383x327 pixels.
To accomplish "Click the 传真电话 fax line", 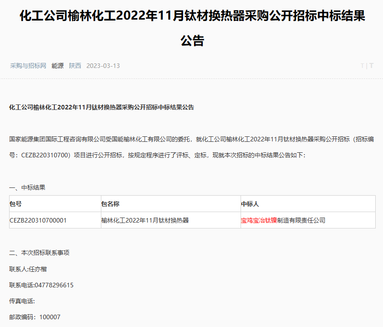I will [22, 301].
